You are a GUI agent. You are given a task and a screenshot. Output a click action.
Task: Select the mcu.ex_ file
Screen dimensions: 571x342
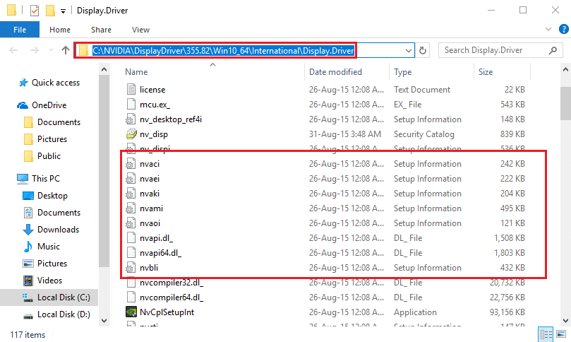click(x=155, y=105)
